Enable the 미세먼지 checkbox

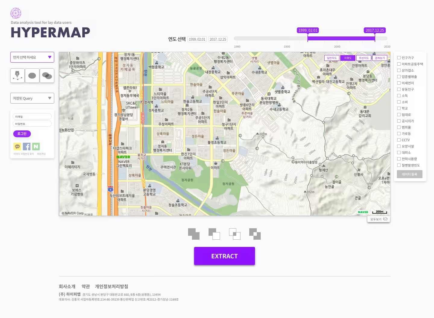click(399, 83)
